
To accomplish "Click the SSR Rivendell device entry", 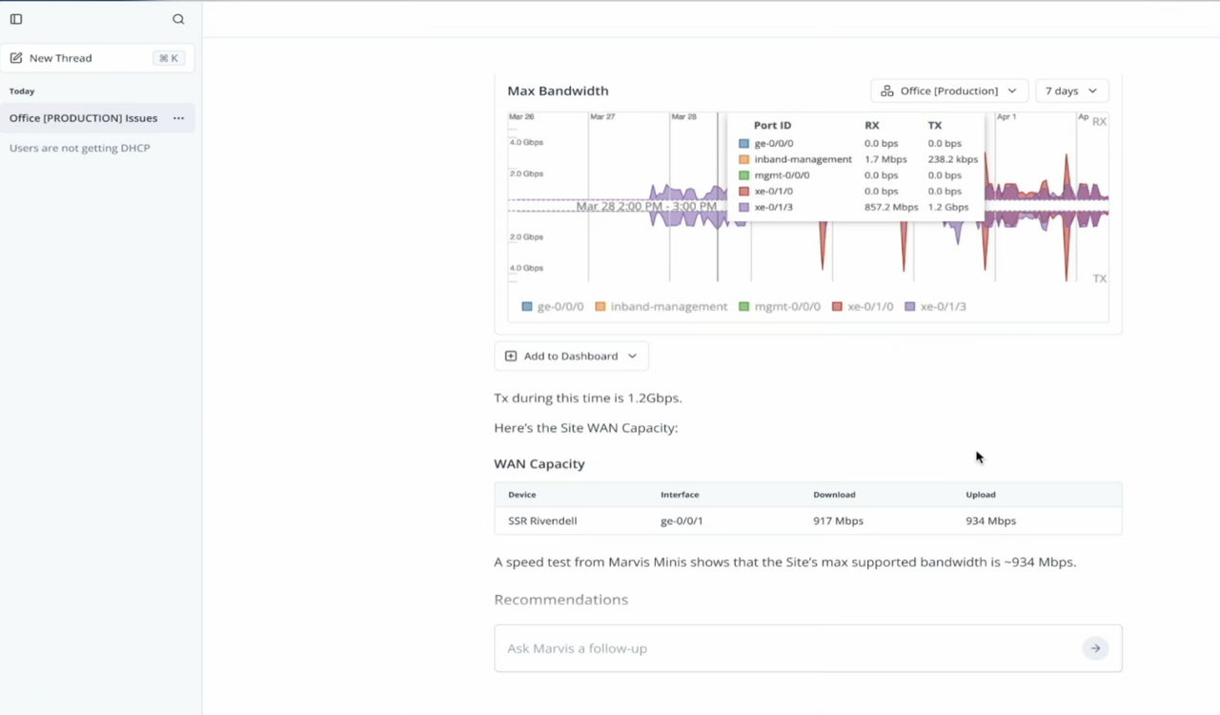I will point(542,521).
